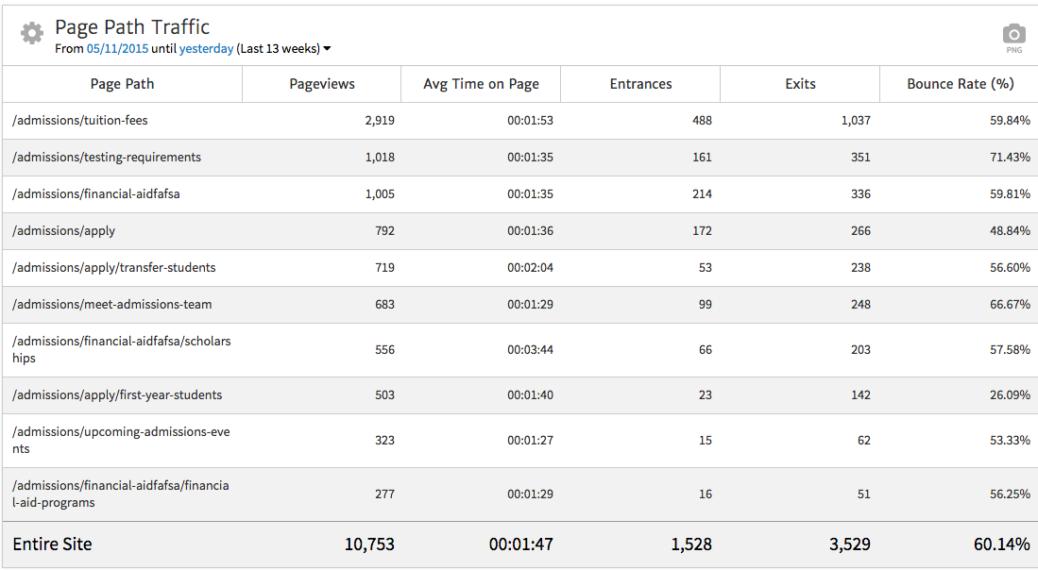The image size is (1038, 570).
Task: Click the first-year-students page path
Action: coord(114,395)
